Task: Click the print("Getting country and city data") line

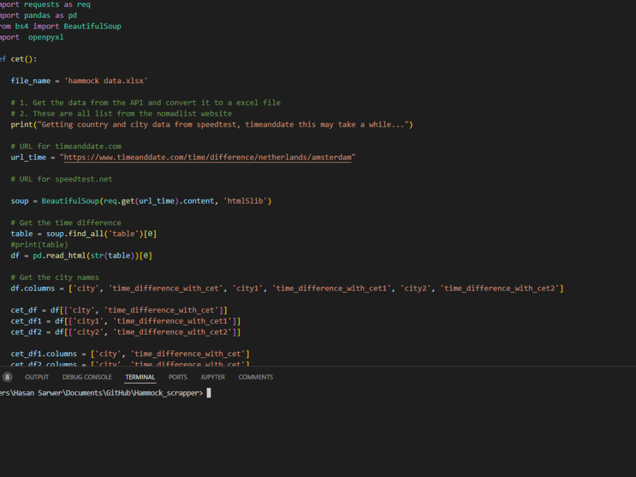Action: 212,125
